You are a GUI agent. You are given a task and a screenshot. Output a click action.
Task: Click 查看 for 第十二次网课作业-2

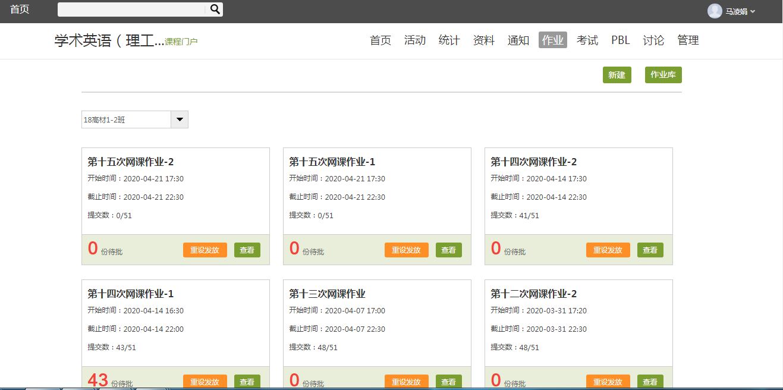(650, 382)
